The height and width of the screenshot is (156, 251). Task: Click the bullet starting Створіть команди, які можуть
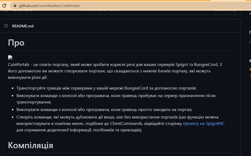[120, 123]
